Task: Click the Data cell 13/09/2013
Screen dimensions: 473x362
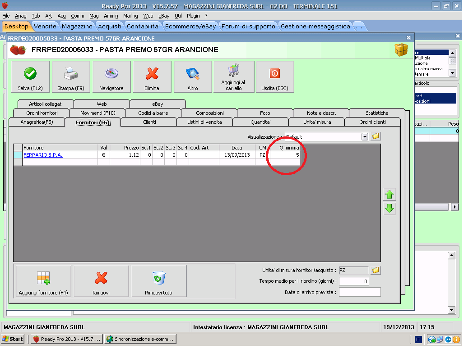Action: [x=237, y=155]
